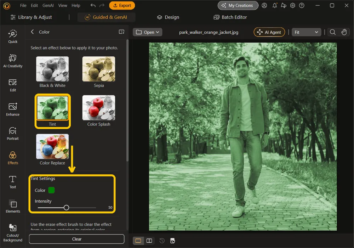Switch to single view mode

[x=138, y=241]
